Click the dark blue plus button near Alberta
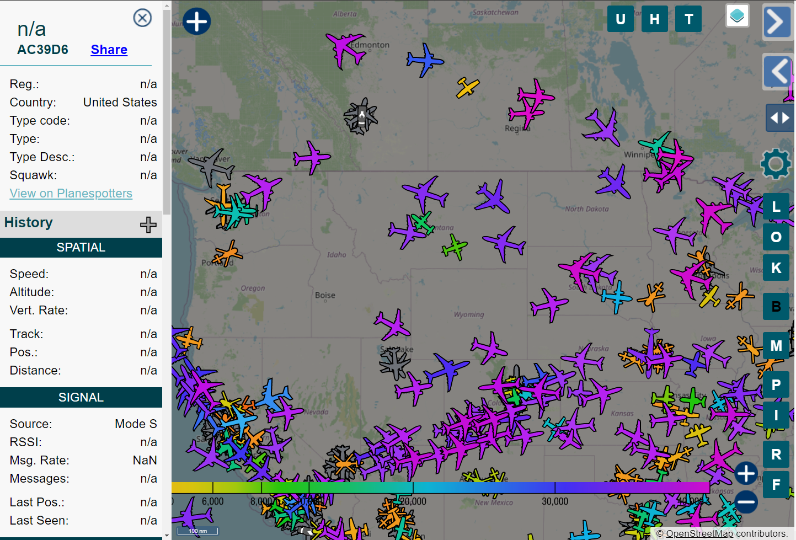 (197, 22)
